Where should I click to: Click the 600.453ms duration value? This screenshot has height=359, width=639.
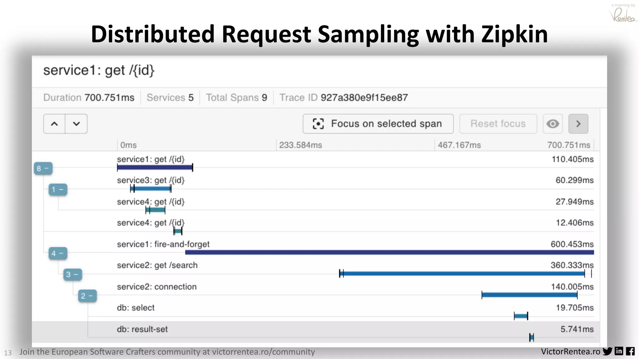point(572,244)
